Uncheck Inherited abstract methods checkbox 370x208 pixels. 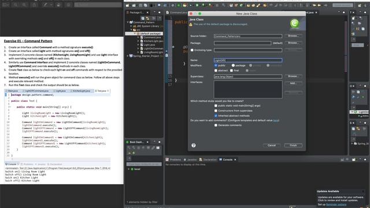216,116
